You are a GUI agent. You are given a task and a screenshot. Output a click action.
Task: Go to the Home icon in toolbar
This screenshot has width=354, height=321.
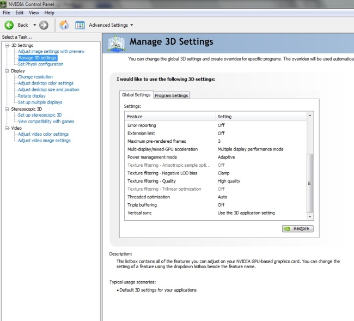pyautogui.click(x=64, y=25)
